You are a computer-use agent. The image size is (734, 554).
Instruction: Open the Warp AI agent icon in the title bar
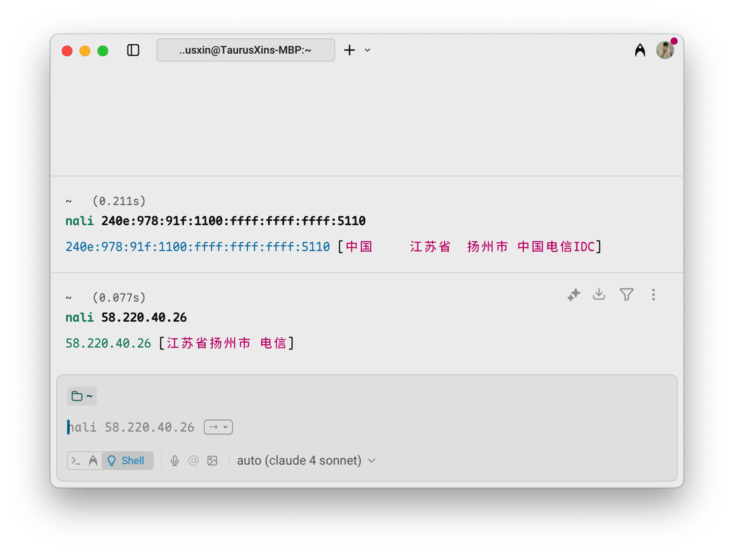(x=640, y=50)
